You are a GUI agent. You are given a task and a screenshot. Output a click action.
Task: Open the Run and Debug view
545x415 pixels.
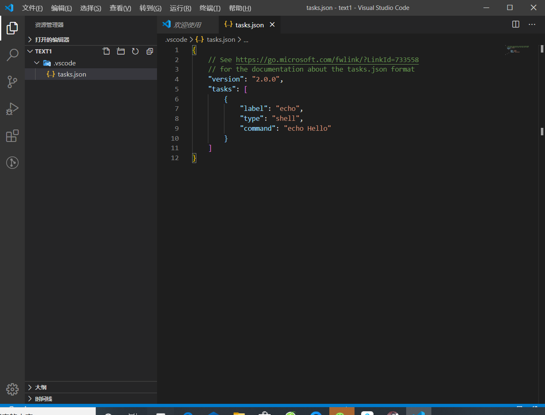12,109
